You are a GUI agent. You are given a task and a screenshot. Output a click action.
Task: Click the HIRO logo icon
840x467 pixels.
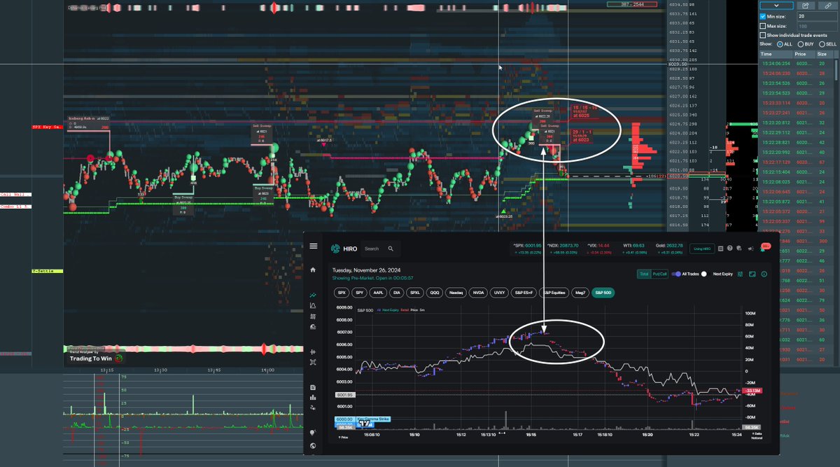point(335,249)
